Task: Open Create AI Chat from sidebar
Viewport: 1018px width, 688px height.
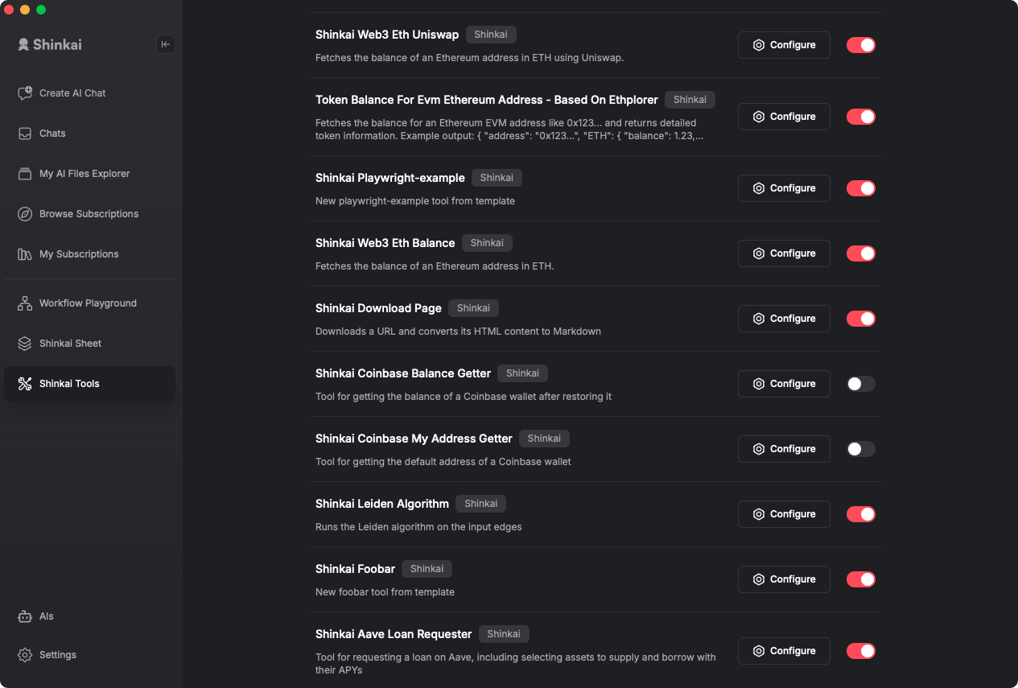Action: (x=89, y=93)
